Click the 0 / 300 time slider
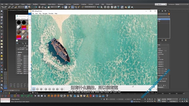Image resolution: width=189 pixels, height=106 pixels. pyautogui.click(x=12, y=90)
